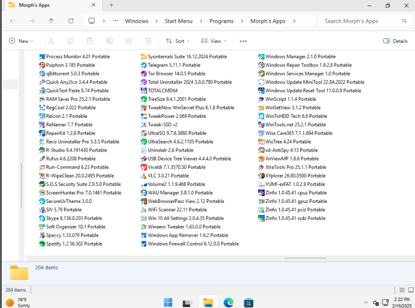Select the TreeSize 9.4.1.2001 Portable icon
This screenshot has width=415, height=308.
pos(143,99)
